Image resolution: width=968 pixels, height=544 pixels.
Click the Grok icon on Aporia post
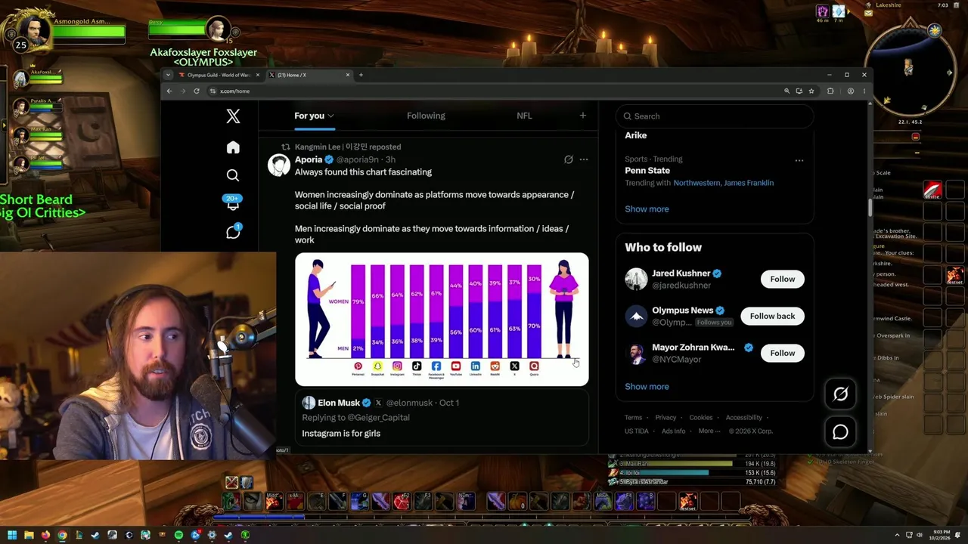click(x=569, y=159)
